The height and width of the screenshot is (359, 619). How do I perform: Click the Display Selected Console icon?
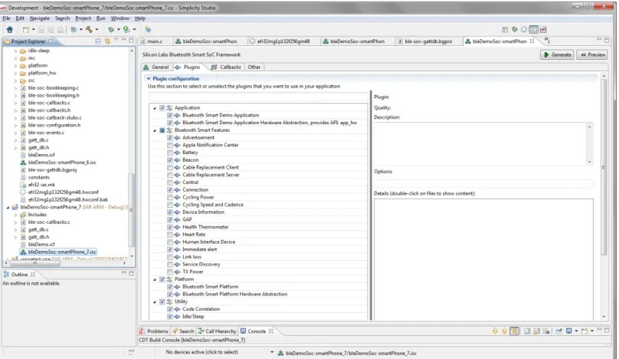click(569, 331)
